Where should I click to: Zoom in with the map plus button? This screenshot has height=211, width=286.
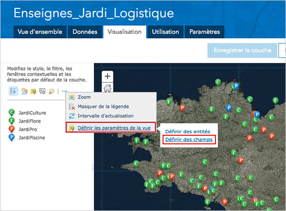pos(107,76)
